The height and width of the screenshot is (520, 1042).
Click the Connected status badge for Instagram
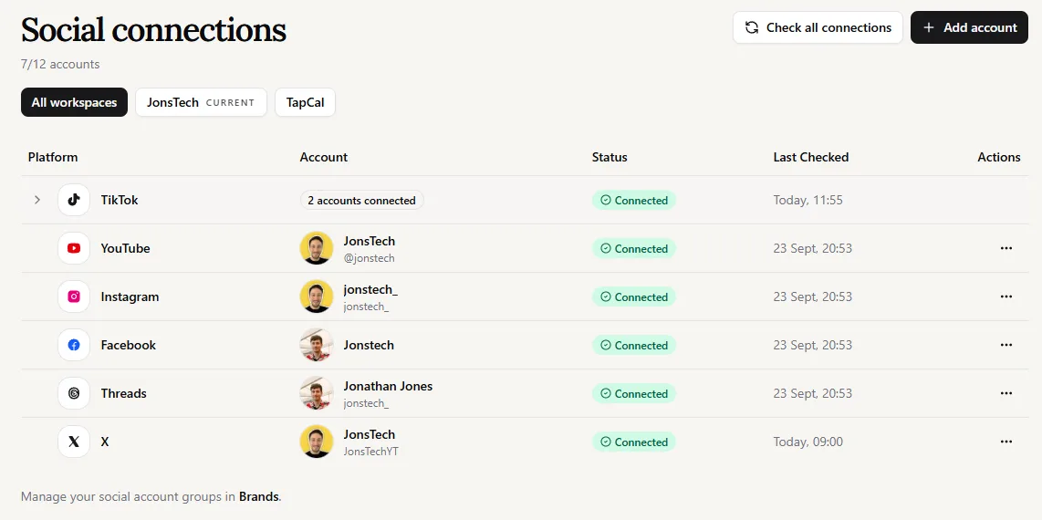click(634, 296)
